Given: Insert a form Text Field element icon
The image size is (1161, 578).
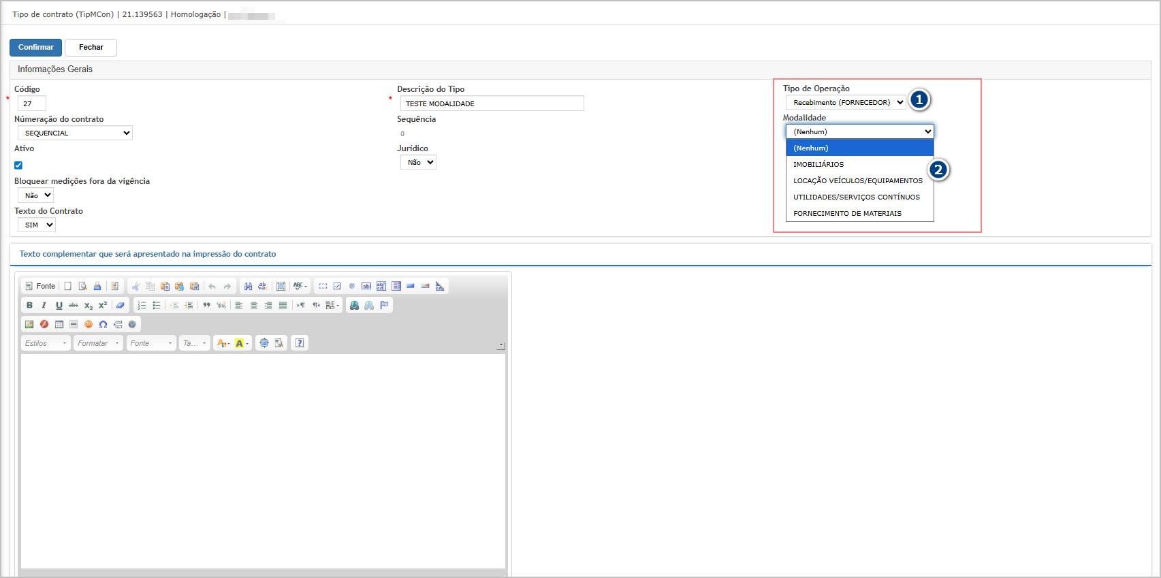Looking at the screenshot, I should pos(366,286).
